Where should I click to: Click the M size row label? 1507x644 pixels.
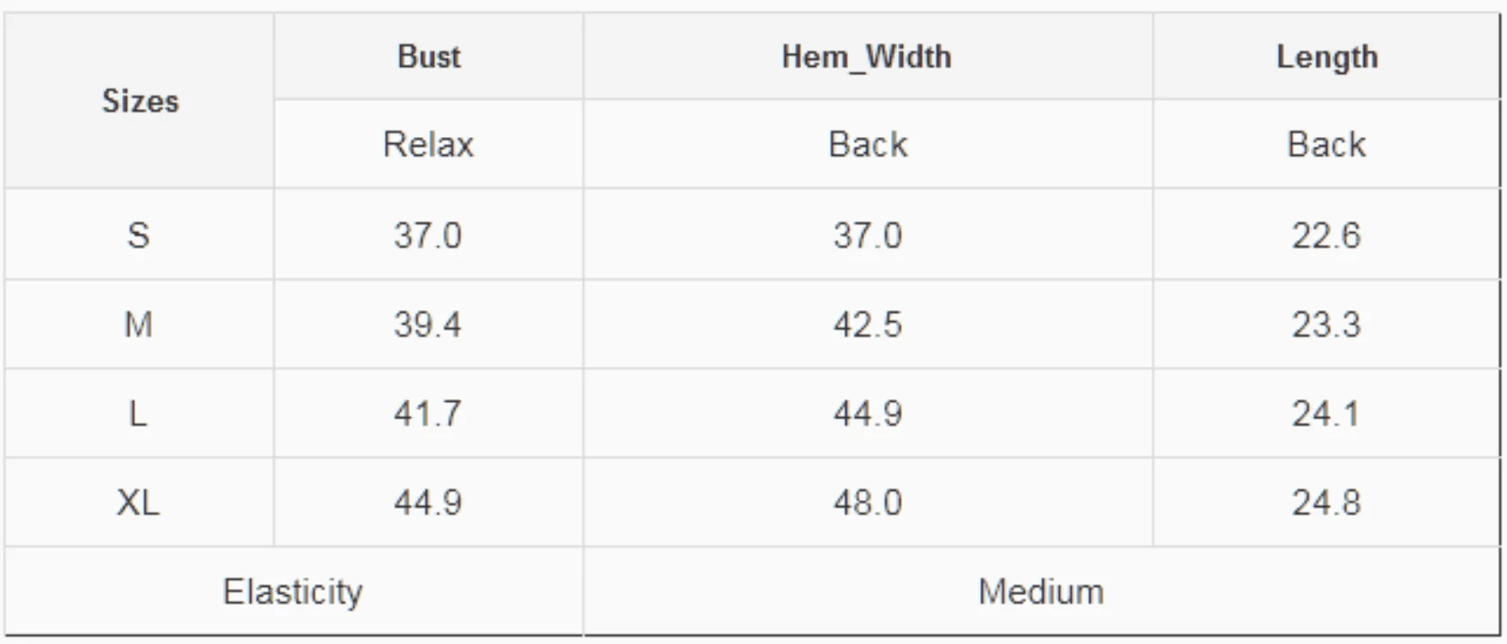click(139, 325)
